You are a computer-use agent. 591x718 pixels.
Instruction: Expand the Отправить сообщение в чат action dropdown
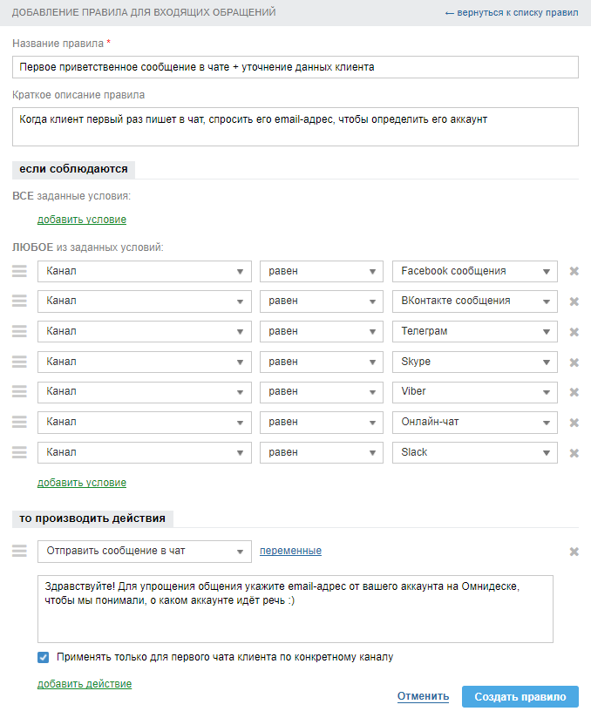coord(145,551)
